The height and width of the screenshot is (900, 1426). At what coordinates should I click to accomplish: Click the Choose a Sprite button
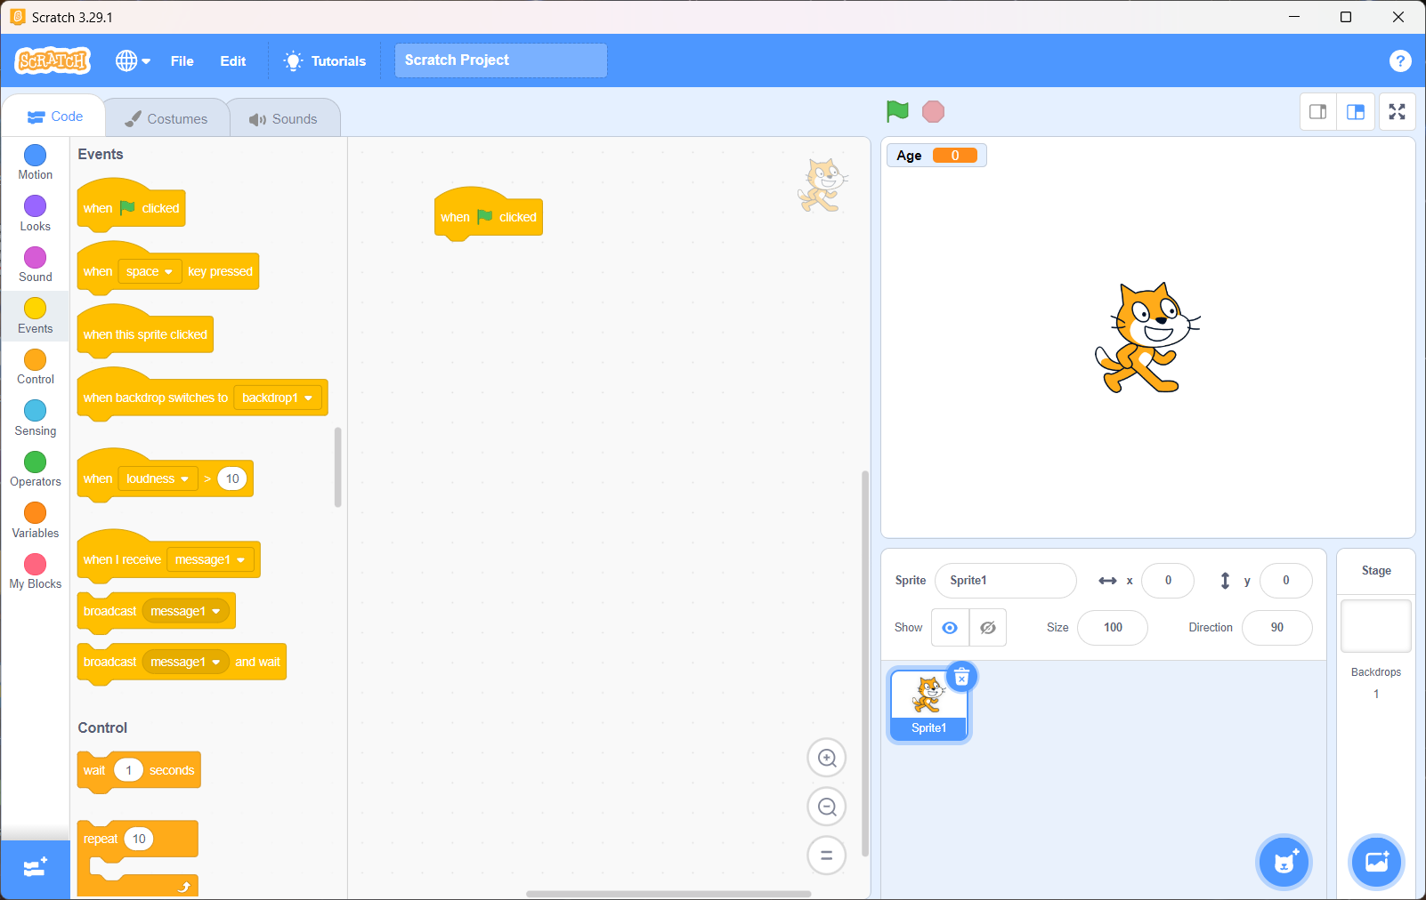(1284, 862)
